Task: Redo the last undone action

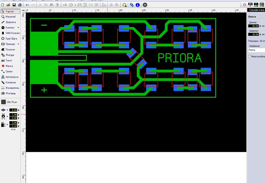Action: [33, 5]
